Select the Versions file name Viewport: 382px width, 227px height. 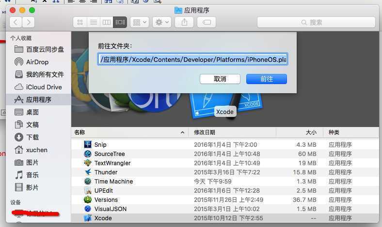click(106, 200)
